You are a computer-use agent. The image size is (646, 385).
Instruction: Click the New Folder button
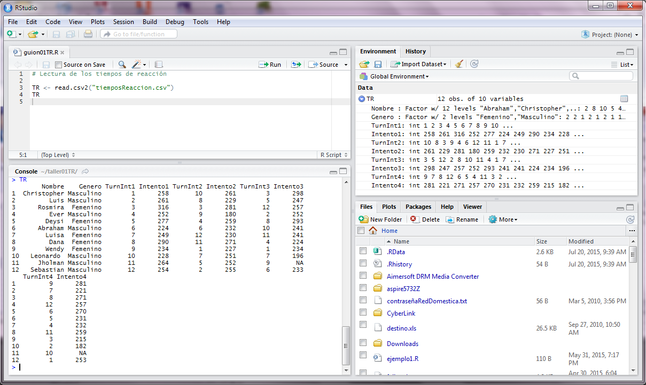tap(380, 219)
